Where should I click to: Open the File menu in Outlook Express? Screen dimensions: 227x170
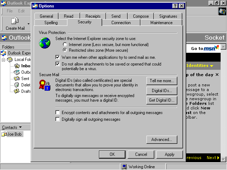pos(10,11)
